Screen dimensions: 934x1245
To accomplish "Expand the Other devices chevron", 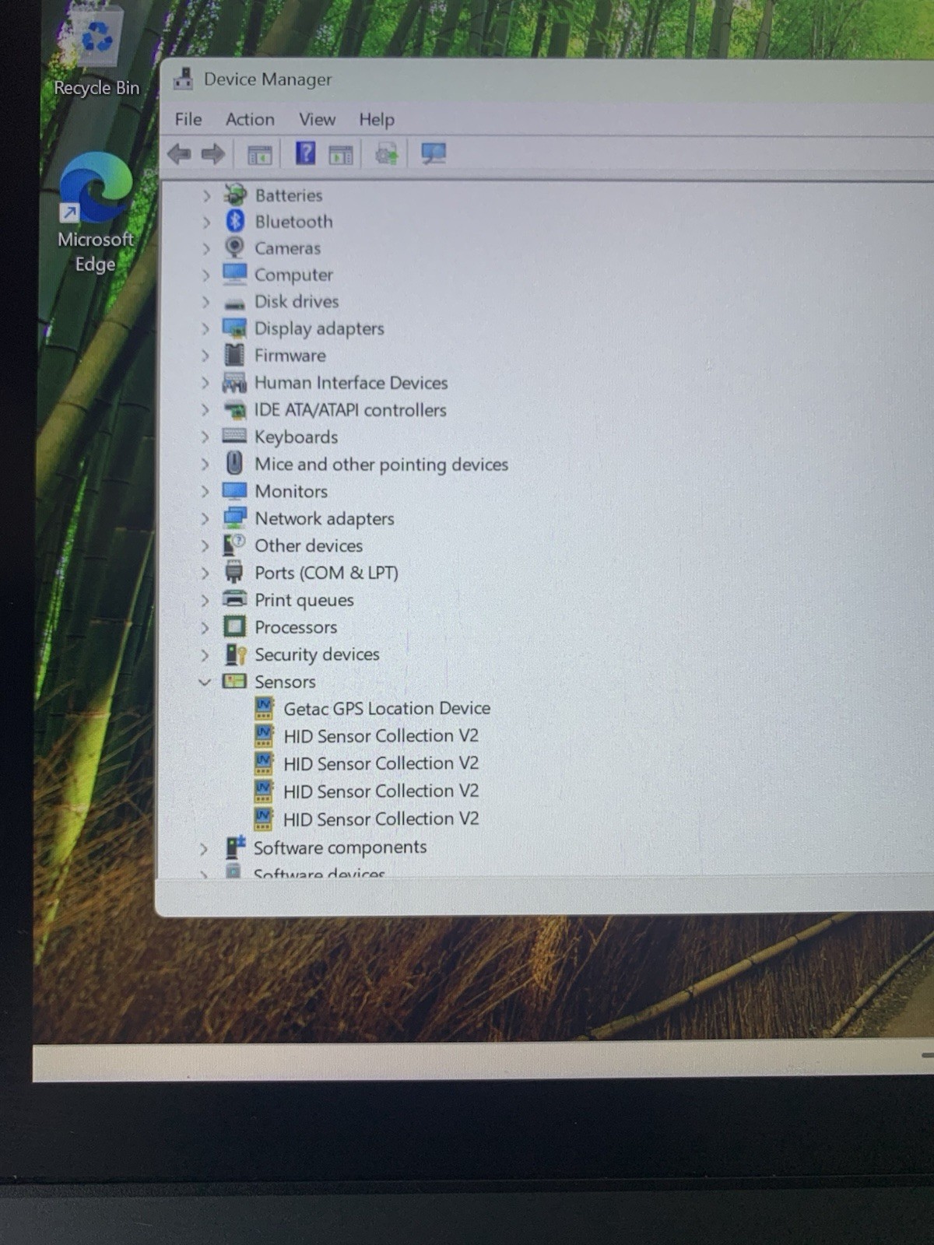I will [x=205, y=545].
